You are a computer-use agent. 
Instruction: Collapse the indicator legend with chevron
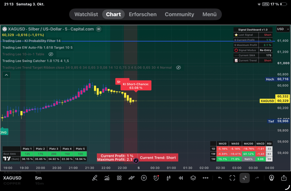click(6, 75)
